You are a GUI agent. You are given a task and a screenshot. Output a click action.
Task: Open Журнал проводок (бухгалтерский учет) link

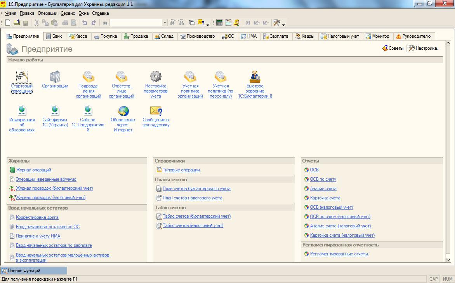[54, 188]
